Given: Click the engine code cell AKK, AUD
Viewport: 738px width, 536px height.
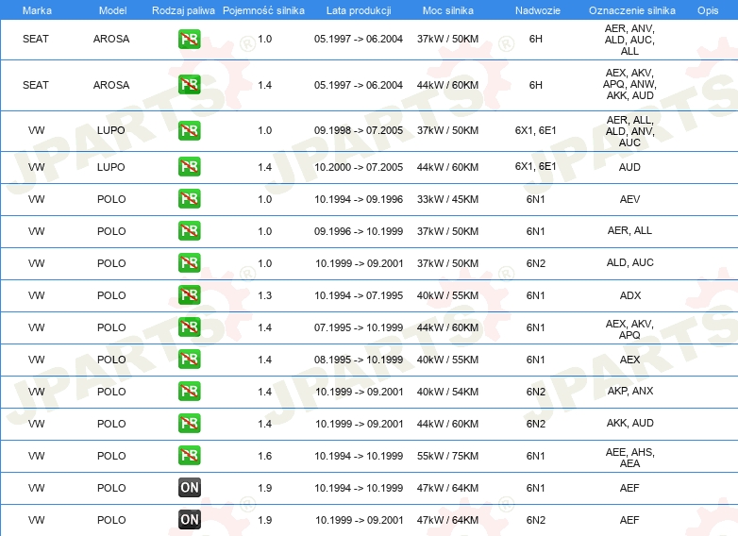Looking at the screenshot, I should [630, 423].
